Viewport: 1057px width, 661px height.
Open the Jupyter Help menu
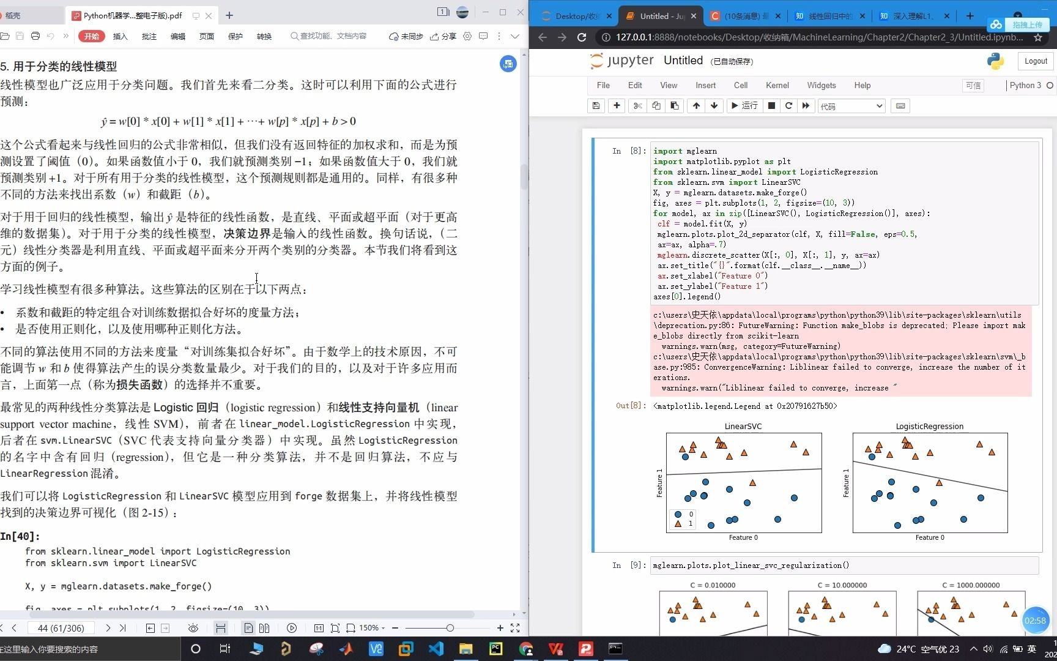pyautogui.click(x=862, y=85)
